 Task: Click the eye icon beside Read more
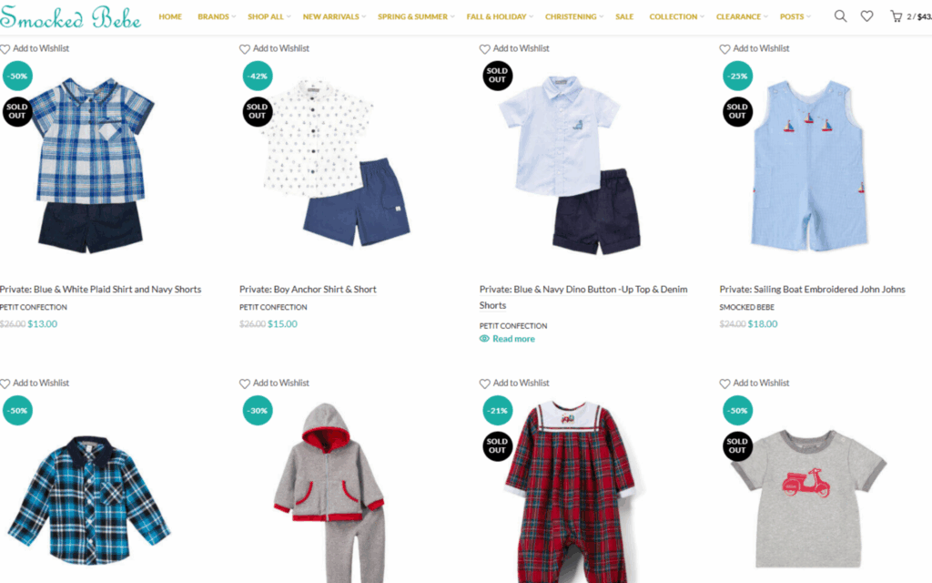click(x=484, y=339)
